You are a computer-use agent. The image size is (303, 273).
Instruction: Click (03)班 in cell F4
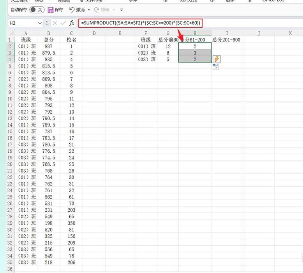tap(146, 59)
